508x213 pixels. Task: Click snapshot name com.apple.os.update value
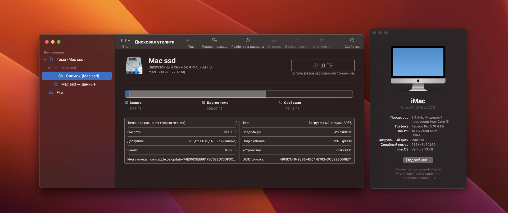(193, 159)
